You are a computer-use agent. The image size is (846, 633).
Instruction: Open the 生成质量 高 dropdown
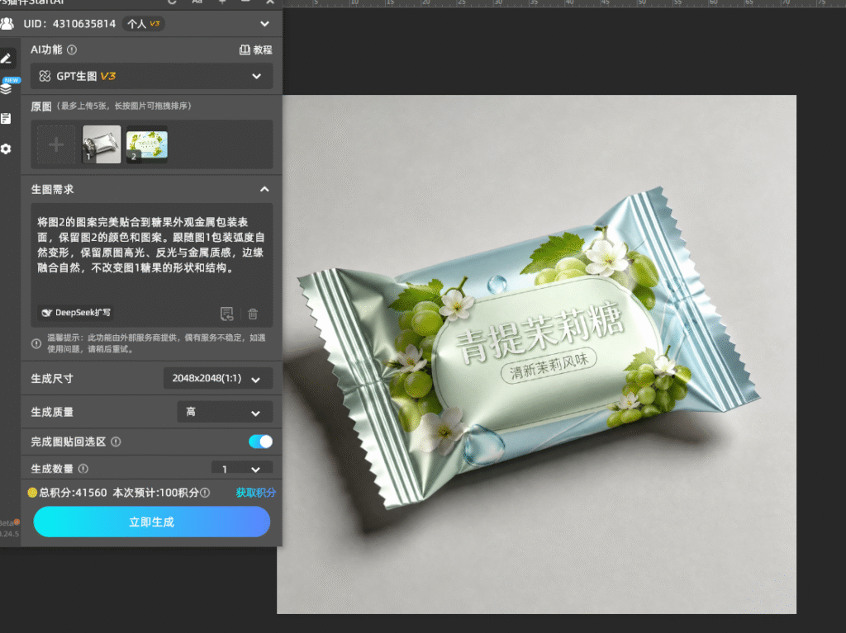(x=225, y=412)
